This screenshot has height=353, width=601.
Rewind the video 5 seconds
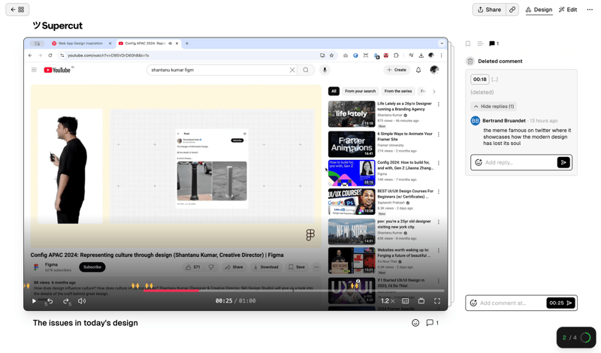[x=50, y=301]
